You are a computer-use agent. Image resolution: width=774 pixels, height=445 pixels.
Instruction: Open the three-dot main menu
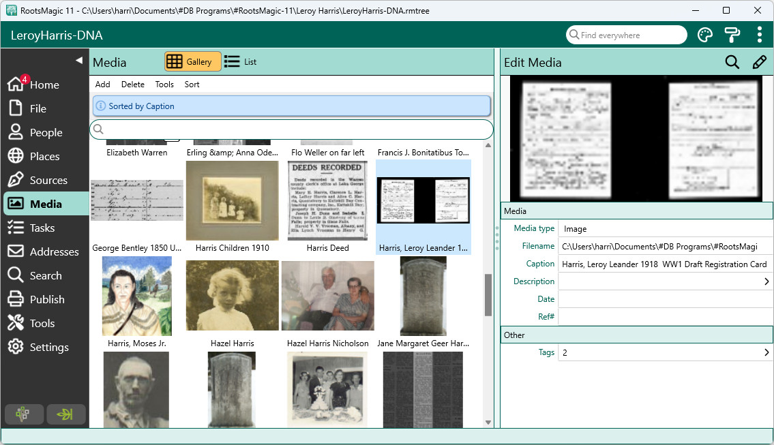[759, 35]
